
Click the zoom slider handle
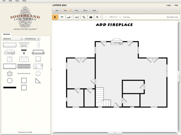pyautogui.click(x=111, y=17)
